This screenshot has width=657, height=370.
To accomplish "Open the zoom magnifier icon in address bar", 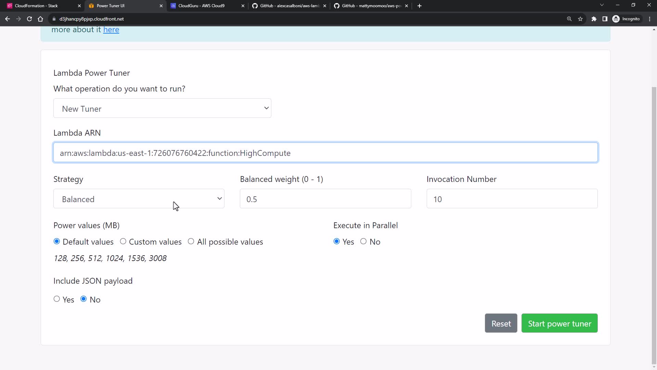I will (x=569, y=19).
